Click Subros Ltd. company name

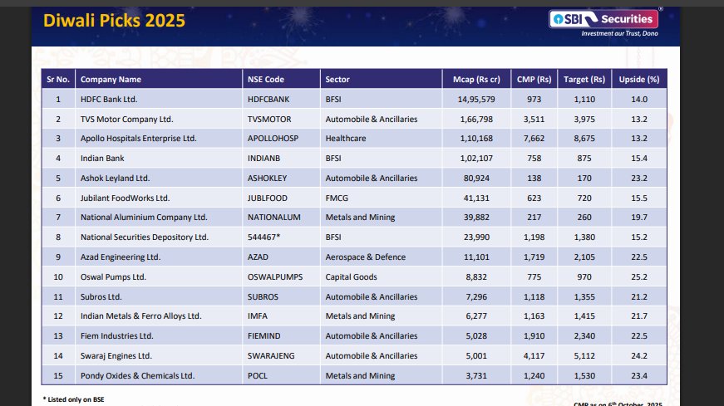101,296
